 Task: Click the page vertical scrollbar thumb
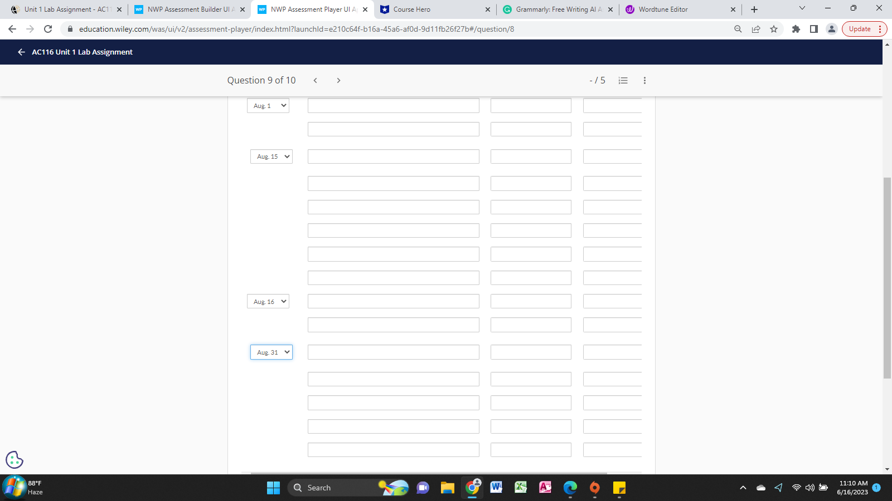pos(887,278)
